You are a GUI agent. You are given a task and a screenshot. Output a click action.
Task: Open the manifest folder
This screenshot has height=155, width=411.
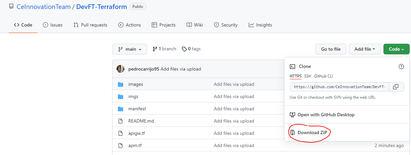click(137, 109)
